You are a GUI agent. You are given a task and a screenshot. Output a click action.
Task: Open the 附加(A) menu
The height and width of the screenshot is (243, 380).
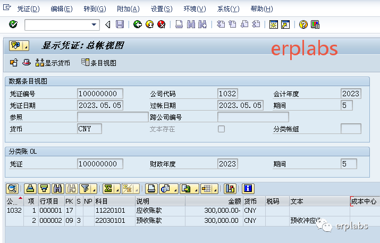pos(128,9)
